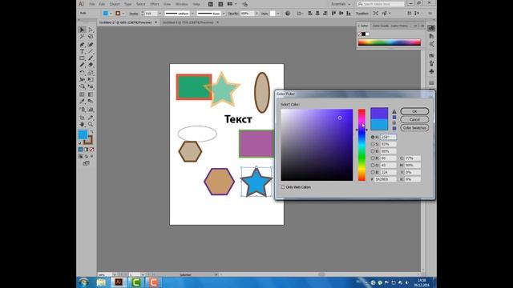Screen dimensions: 513x288
Task: Select the Line Segment tool
Action: click(91, 51)
